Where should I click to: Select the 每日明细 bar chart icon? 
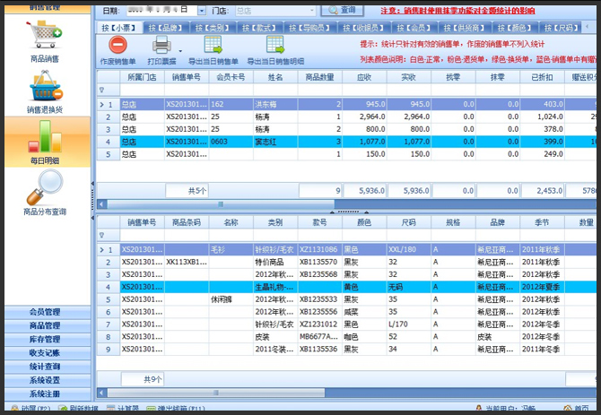[x=45, y=136]
